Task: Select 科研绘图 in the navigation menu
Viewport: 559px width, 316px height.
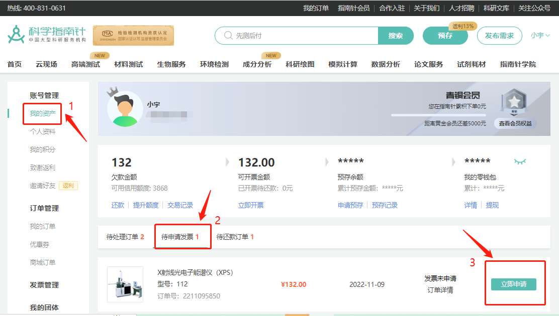Action: pos(300,64)
